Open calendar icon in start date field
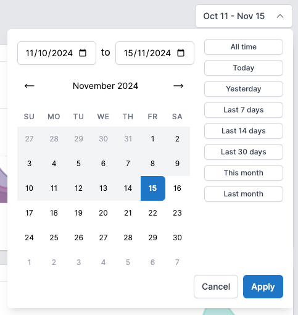Image resolution: width=298 pixels, height=315 pixels. (83, 53)
